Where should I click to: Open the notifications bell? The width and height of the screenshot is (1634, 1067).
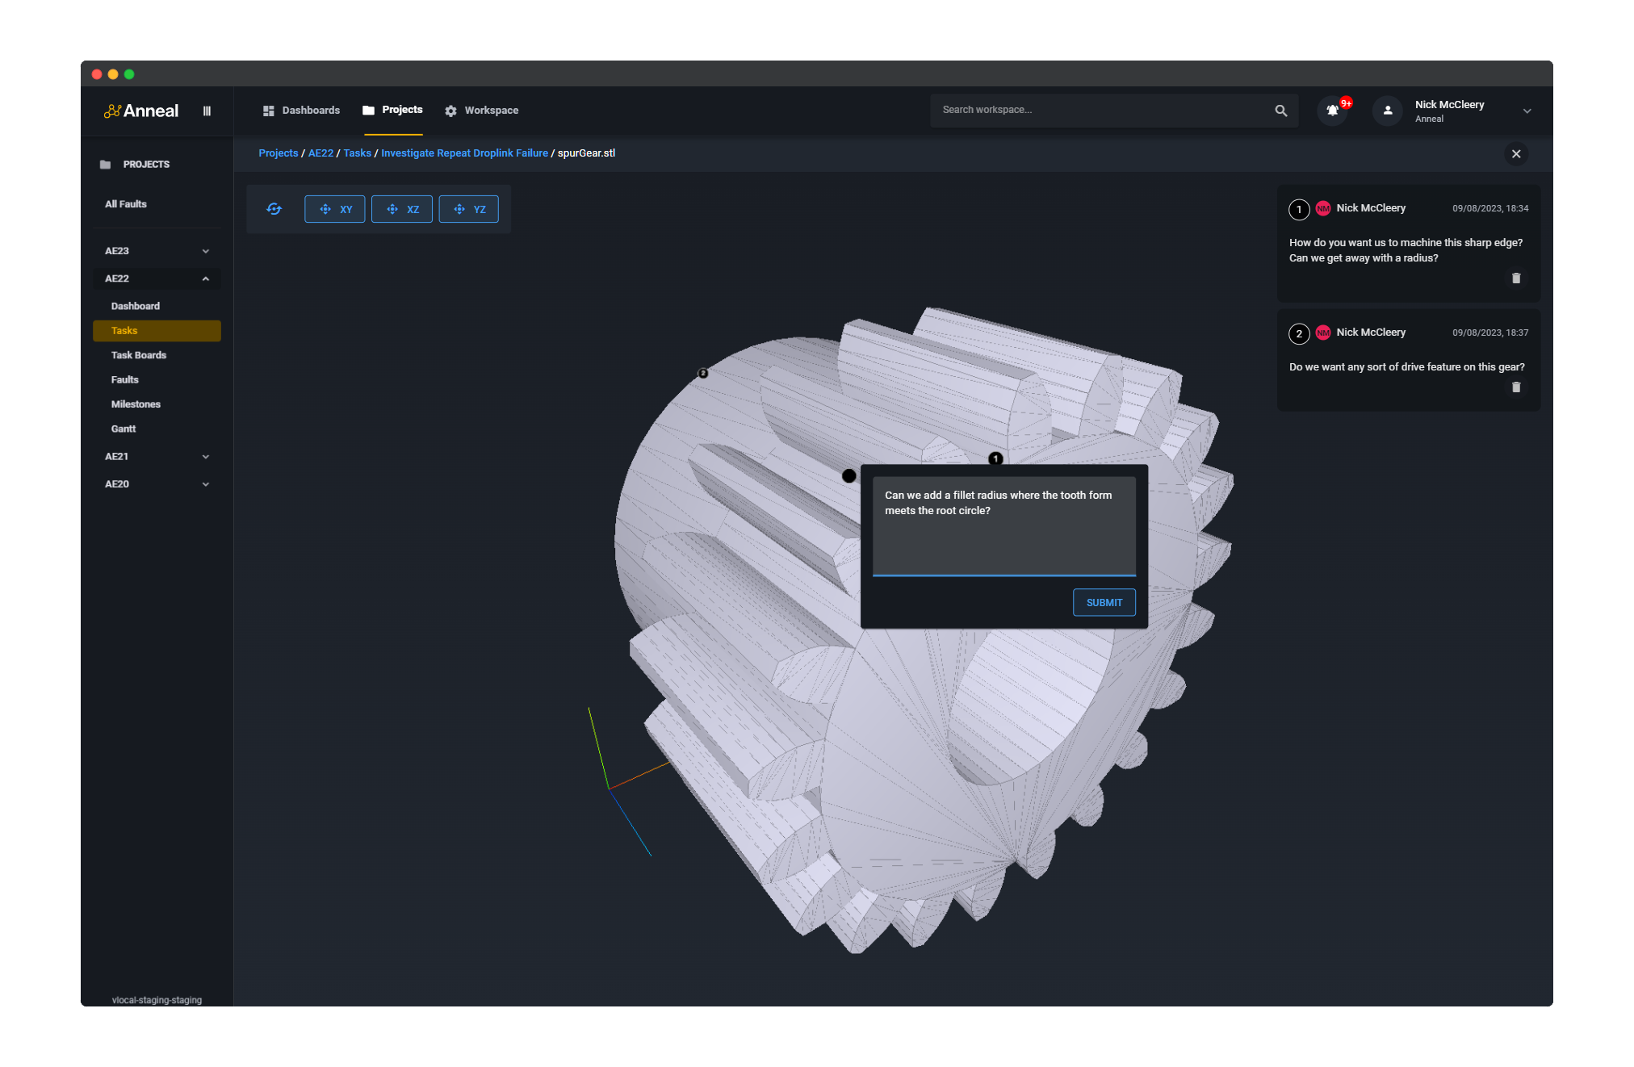1331,111
